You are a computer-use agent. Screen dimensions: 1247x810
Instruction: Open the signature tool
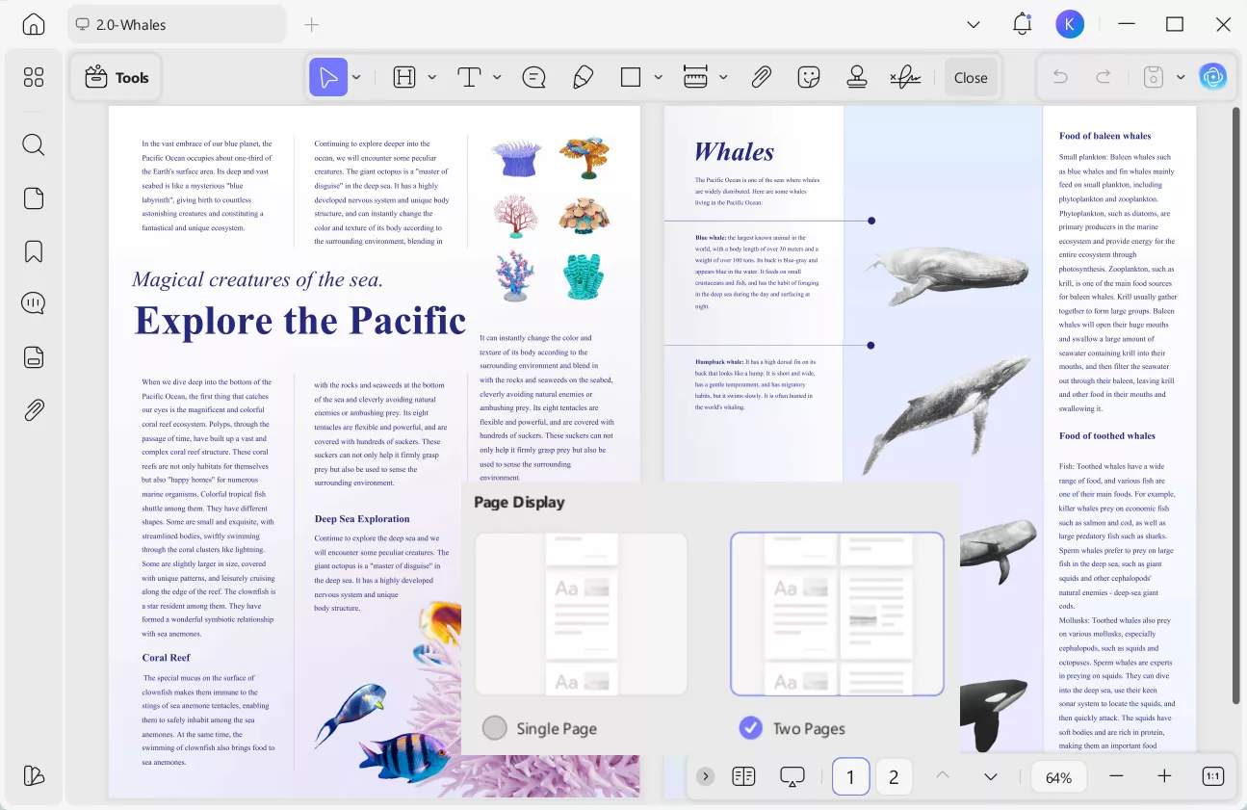coord(904,78)
